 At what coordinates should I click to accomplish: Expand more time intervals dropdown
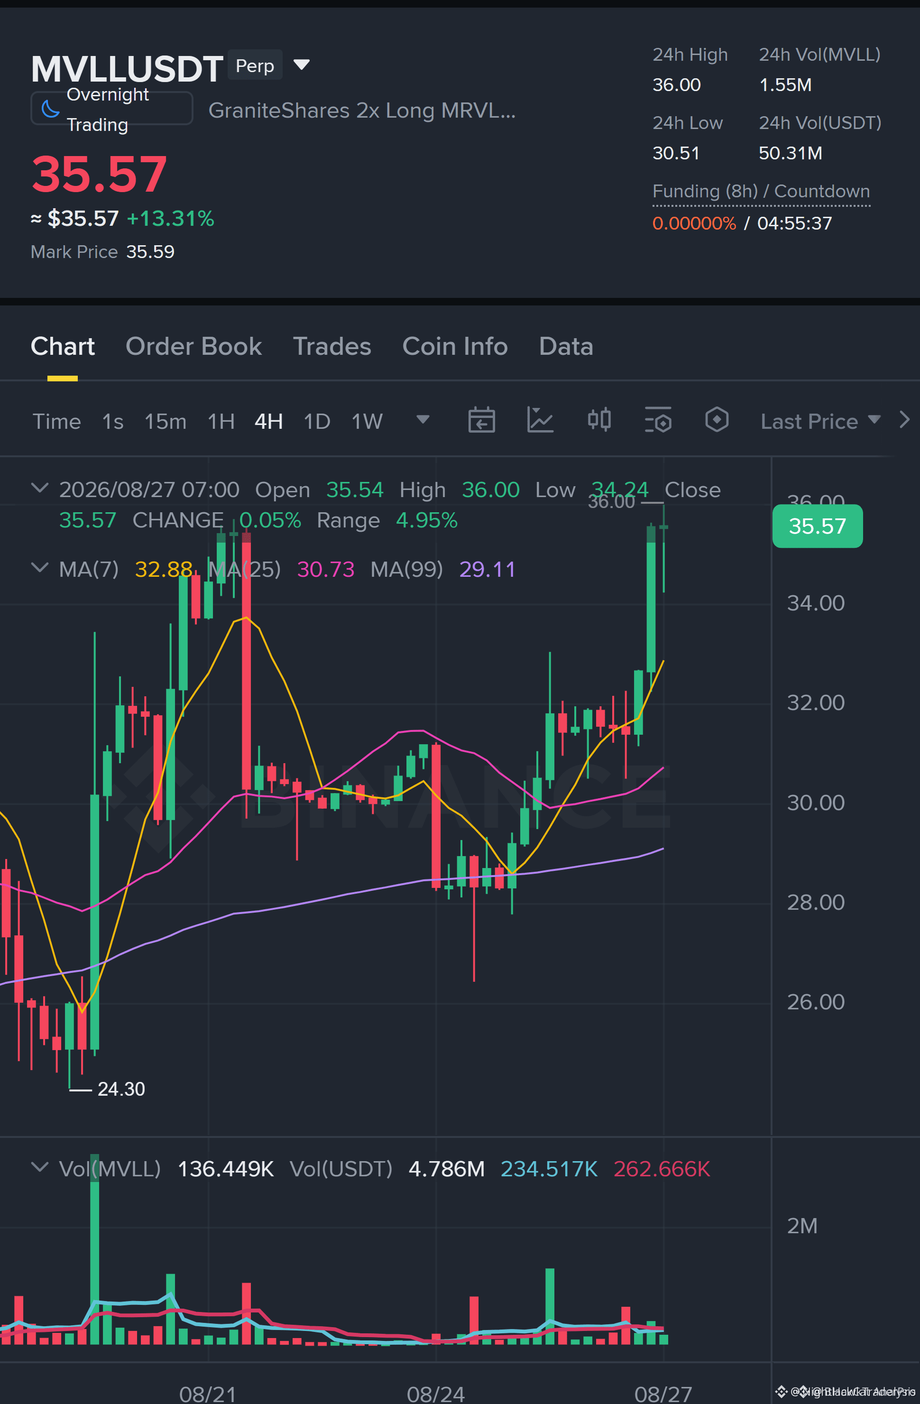pyautogui.click(x=423, y=419)
